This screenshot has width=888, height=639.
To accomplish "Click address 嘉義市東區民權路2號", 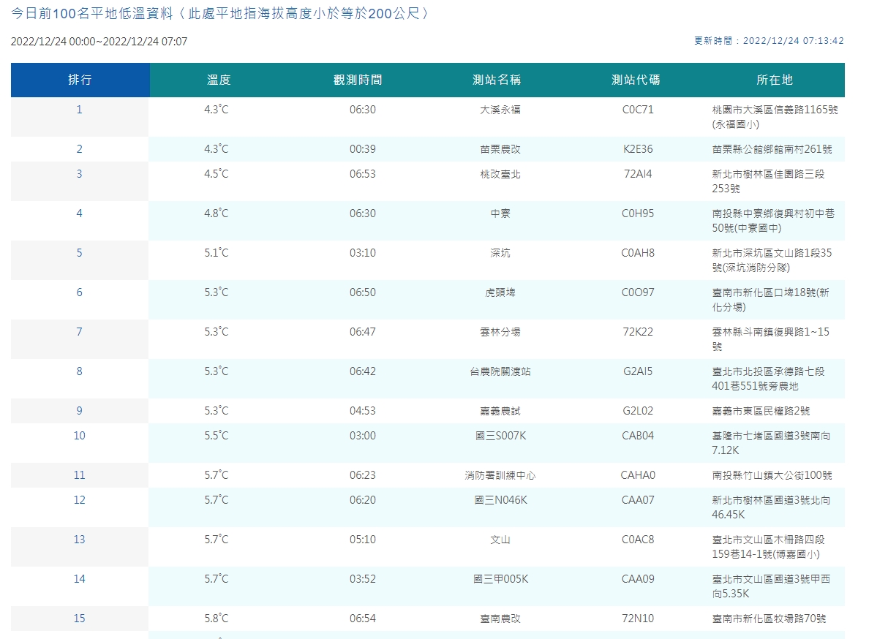I will pyautogui.click(x=761, y=411).
